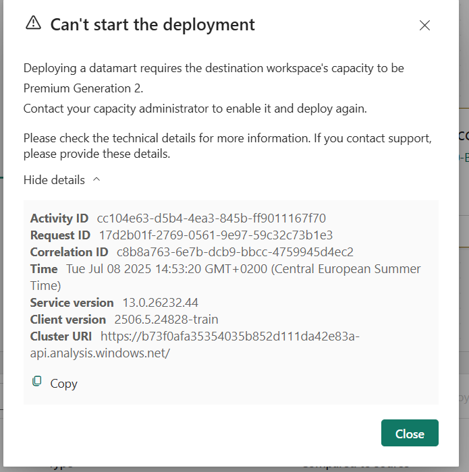The image size is (469, 472).
Task: Click the Please check the technical details paragraph
Action: click(x=227, y=146)
